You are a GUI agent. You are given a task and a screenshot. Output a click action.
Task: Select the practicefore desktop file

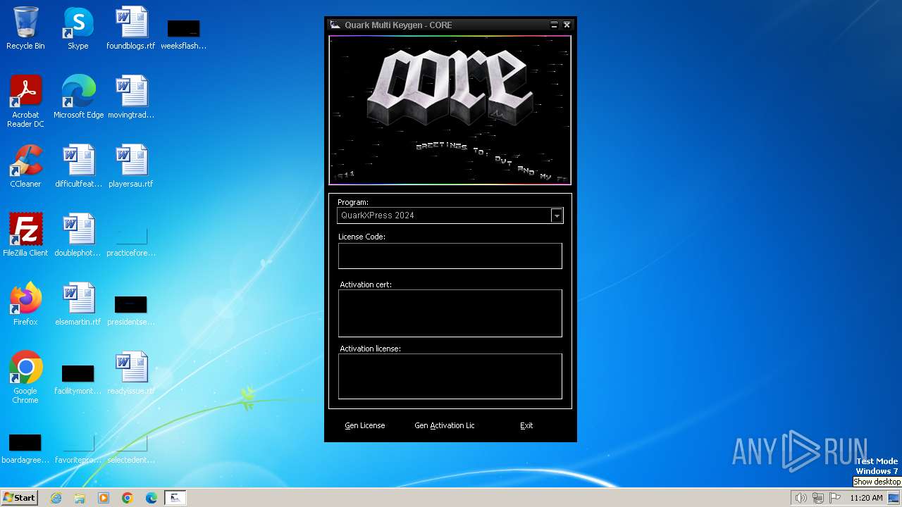131,242
